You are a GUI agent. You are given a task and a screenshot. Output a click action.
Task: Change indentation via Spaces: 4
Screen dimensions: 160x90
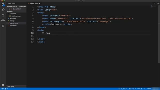(132, 89)
